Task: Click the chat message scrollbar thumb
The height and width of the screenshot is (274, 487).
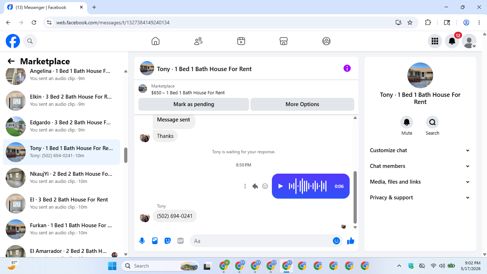Action: click(x=355, y=197)
